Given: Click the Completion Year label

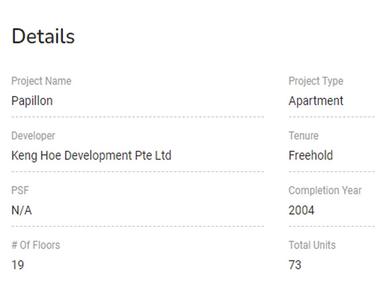Looking at the screenshot, I should [325, 190].
